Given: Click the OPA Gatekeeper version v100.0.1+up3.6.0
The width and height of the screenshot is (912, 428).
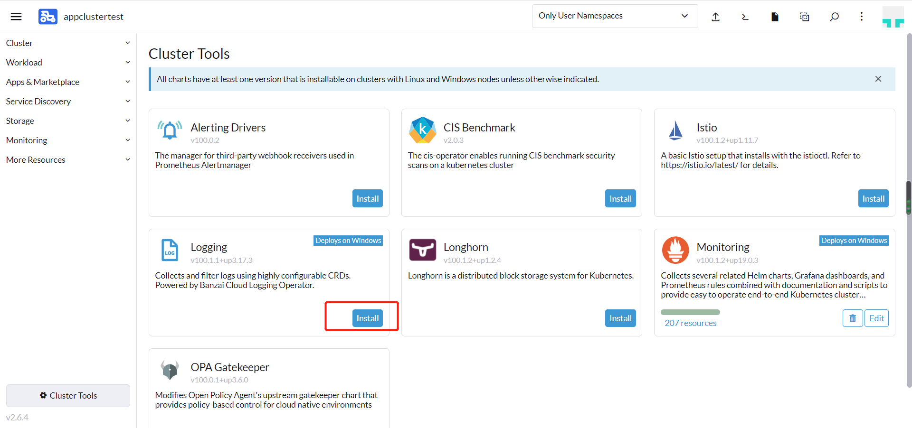Looking at the screenshot, I should coord(219,380).
